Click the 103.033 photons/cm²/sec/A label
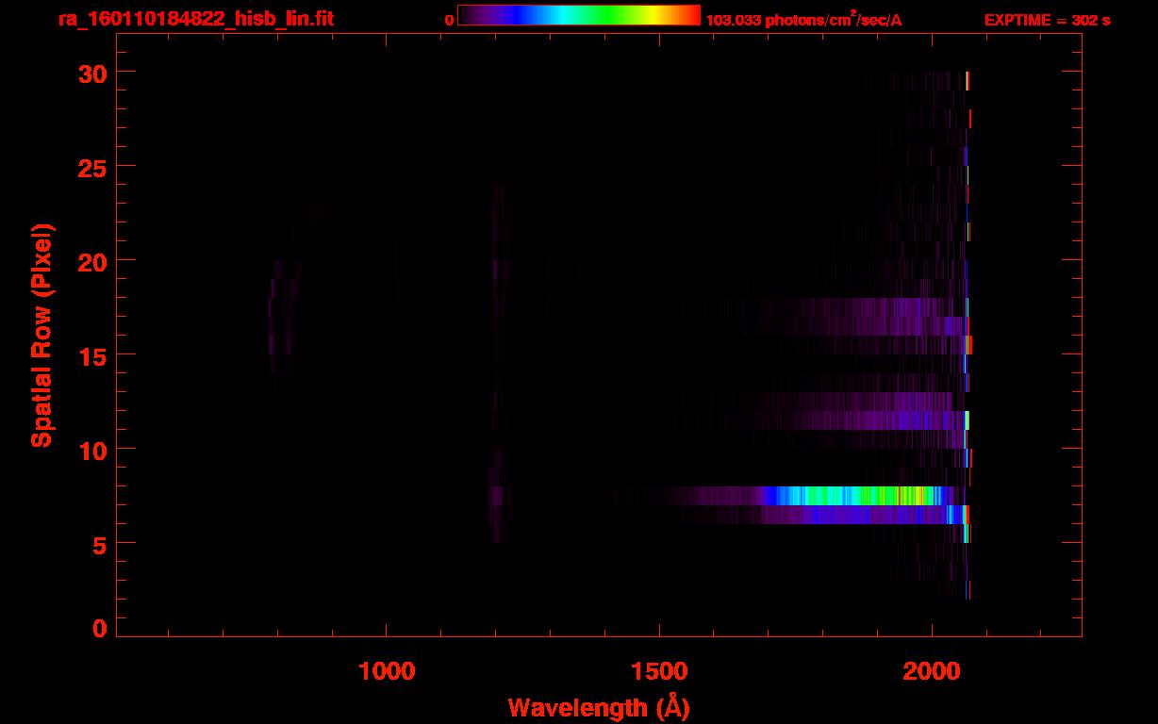Screen dimensions: 1158x724 (x=803, y=21)
